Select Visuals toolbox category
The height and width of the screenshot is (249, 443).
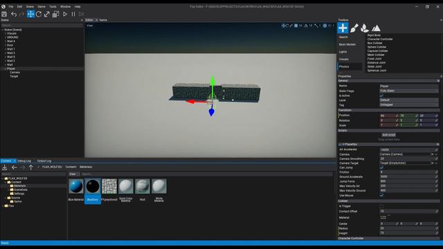343,59
